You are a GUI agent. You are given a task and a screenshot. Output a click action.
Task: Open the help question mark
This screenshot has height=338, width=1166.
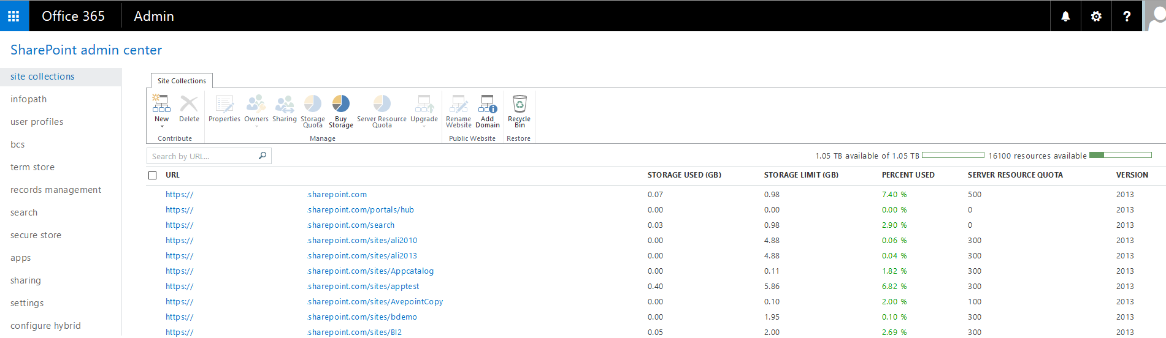tap(1127, 17)
